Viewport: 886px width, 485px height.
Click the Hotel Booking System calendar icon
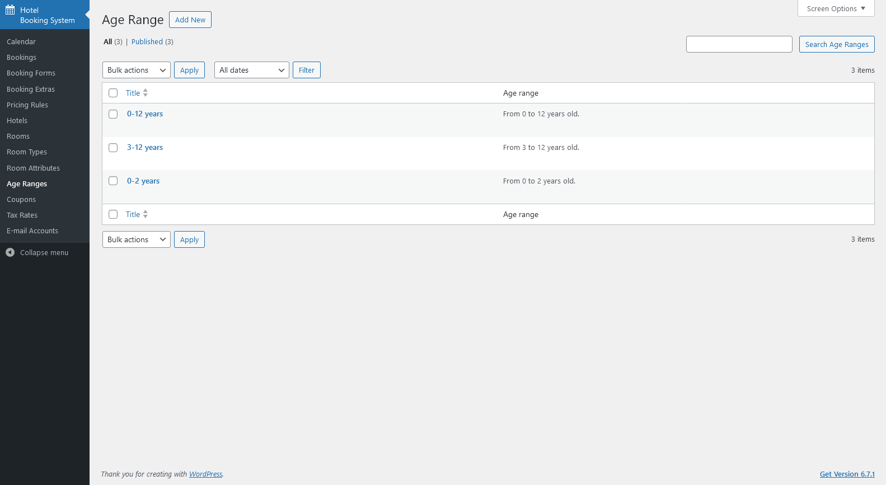click(x=10, y=10)
